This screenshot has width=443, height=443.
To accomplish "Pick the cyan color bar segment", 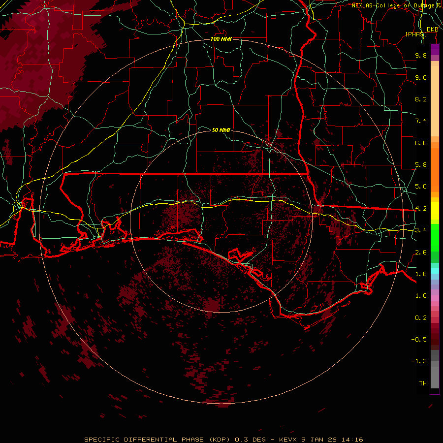I will (435, 271).
